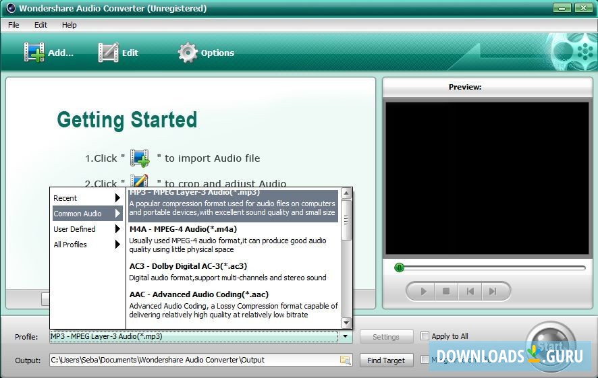The image size is (598, 378).
Task: Open the File menu
Action: [x=13, y=25]
